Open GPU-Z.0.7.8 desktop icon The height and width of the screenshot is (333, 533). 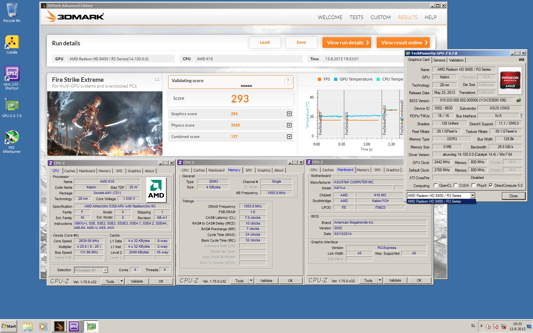(x=12, y=108)
